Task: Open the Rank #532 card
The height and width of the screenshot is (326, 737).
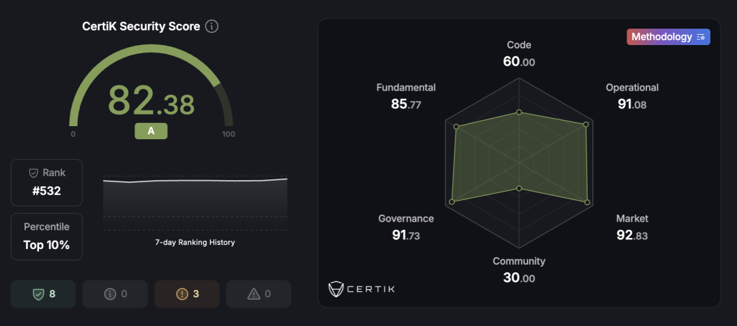Action: (46, 183)
